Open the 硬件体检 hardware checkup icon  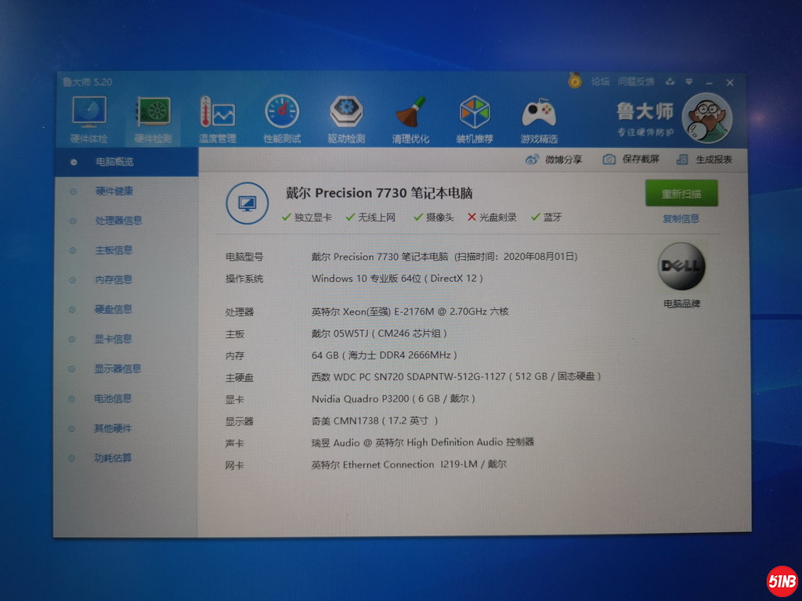[89, 113]
